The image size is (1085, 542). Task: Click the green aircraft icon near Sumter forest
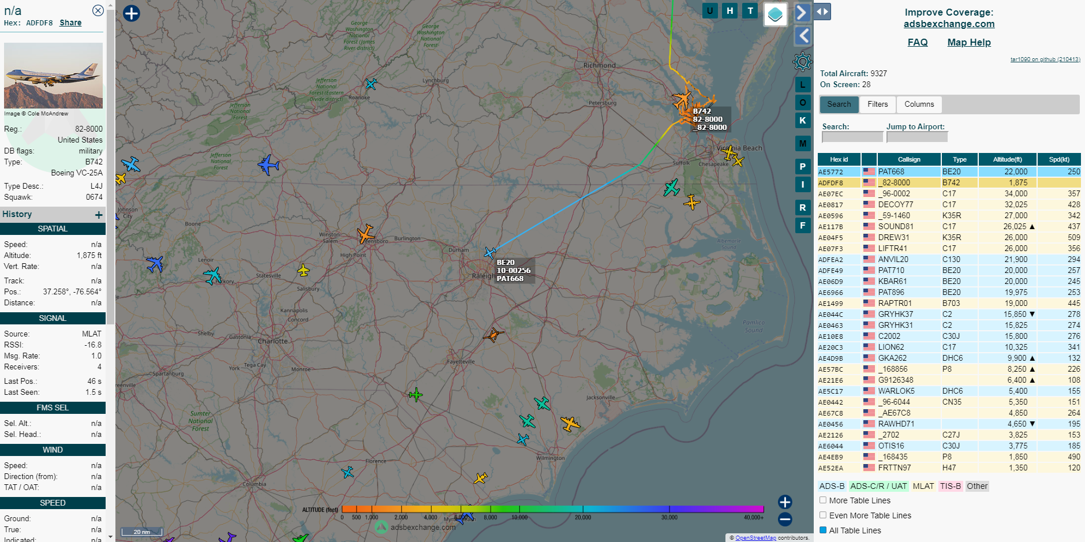416,395
